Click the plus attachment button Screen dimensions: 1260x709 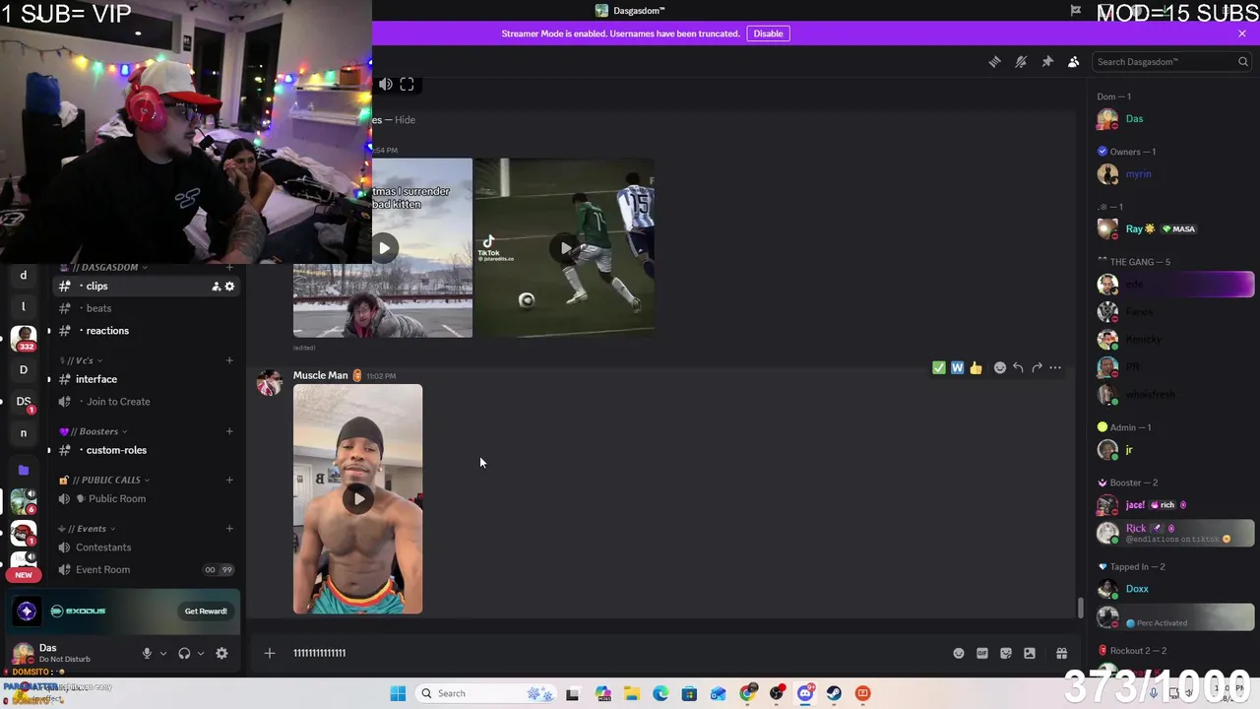tap(270, 653)
